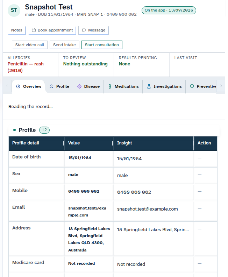Viewport: 228px width, 277px height.
Task: Click the Snapshot Test patient name
Action: point(49,7)
